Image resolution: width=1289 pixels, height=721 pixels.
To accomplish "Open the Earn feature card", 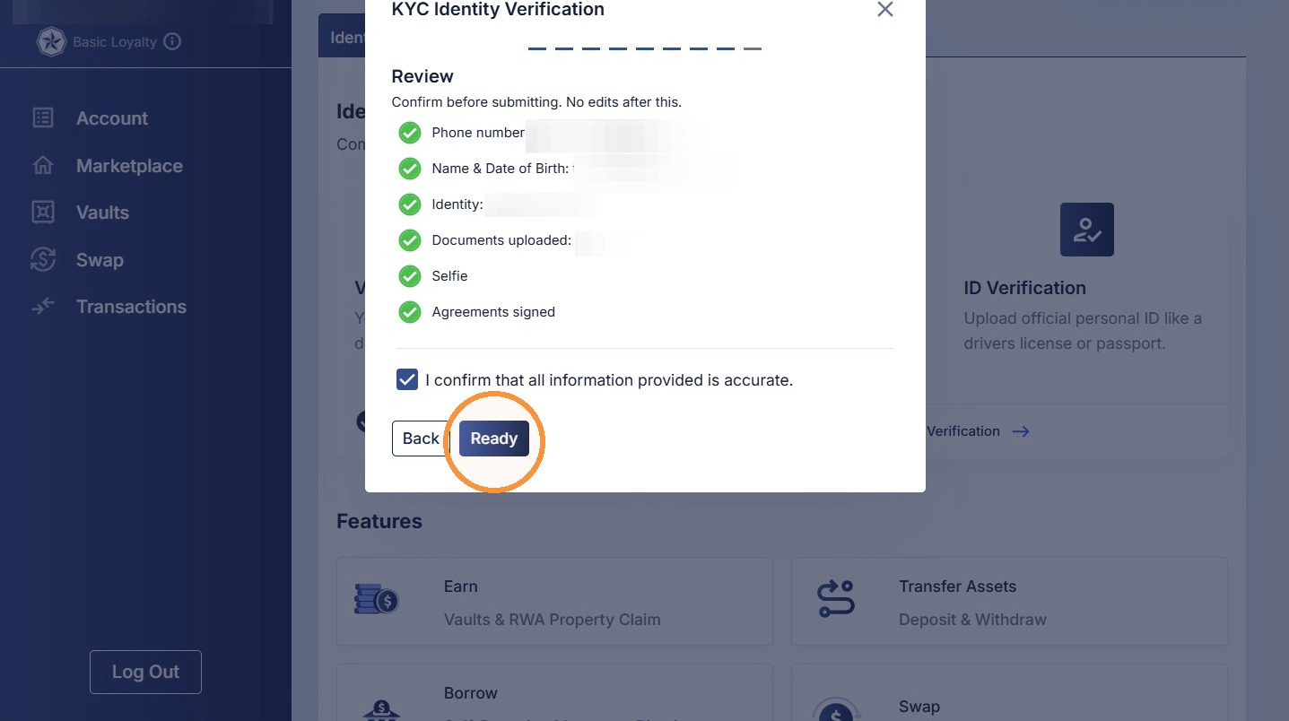I will pyautogui.click(x=554, y=601).
